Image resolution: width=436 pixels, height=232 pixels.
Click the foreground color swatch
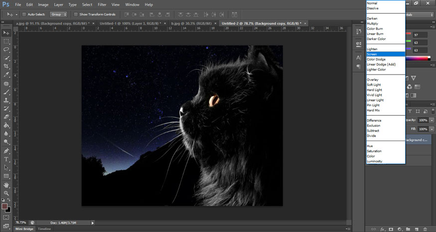point(4,206)
